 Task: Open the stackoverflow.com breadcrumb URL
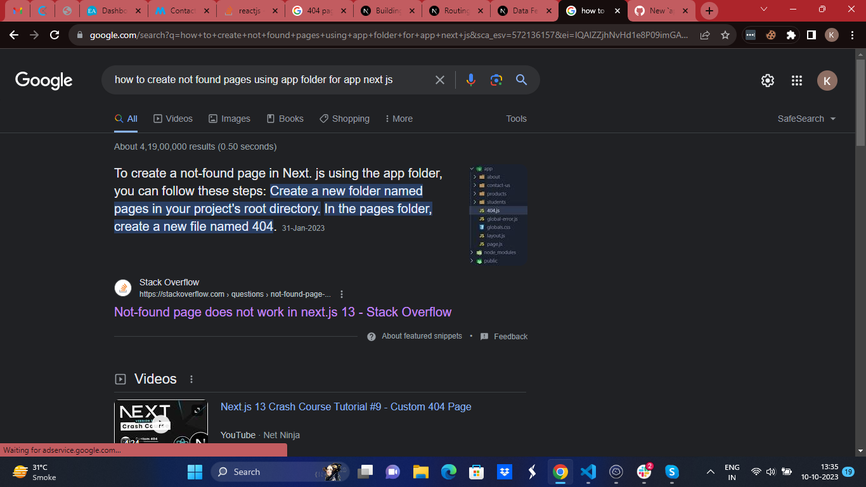pos(235,294)
